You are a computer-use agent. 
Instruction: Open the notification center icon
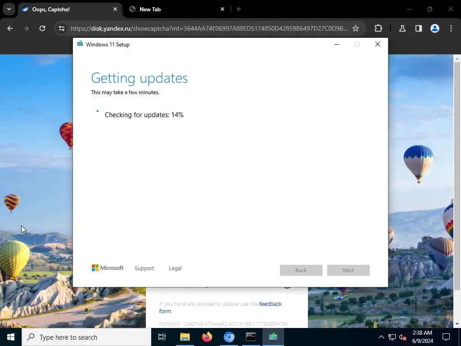tap(446, 337)
